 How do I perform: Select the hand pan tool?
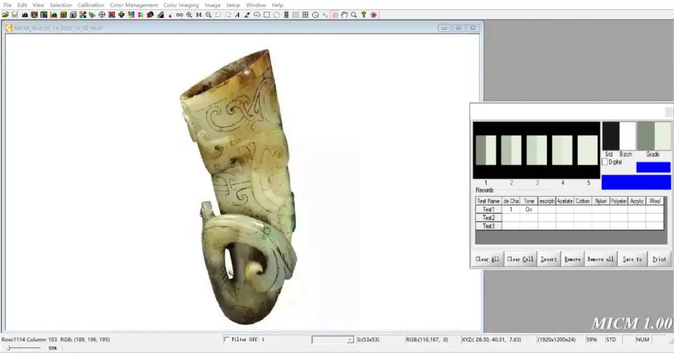(344, 14)
